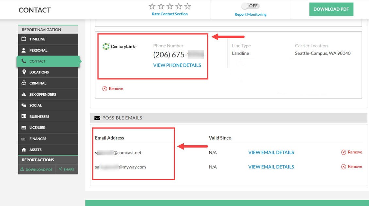
Task: Remove the comcast.net email entry
Action: [352, 152]
